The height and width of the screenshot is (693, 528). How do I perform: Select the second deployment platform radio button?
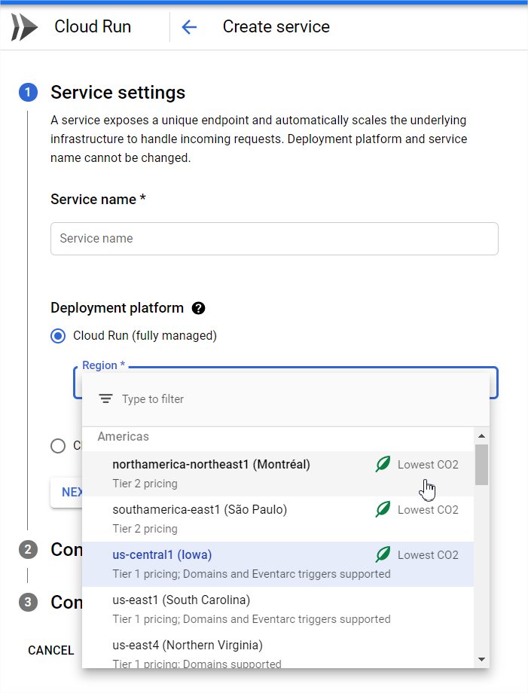(58, 445)
